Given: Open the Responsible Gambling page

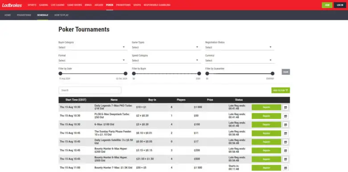Looking at the screenshot, I should pyautogui.click(x=157, y=5).
